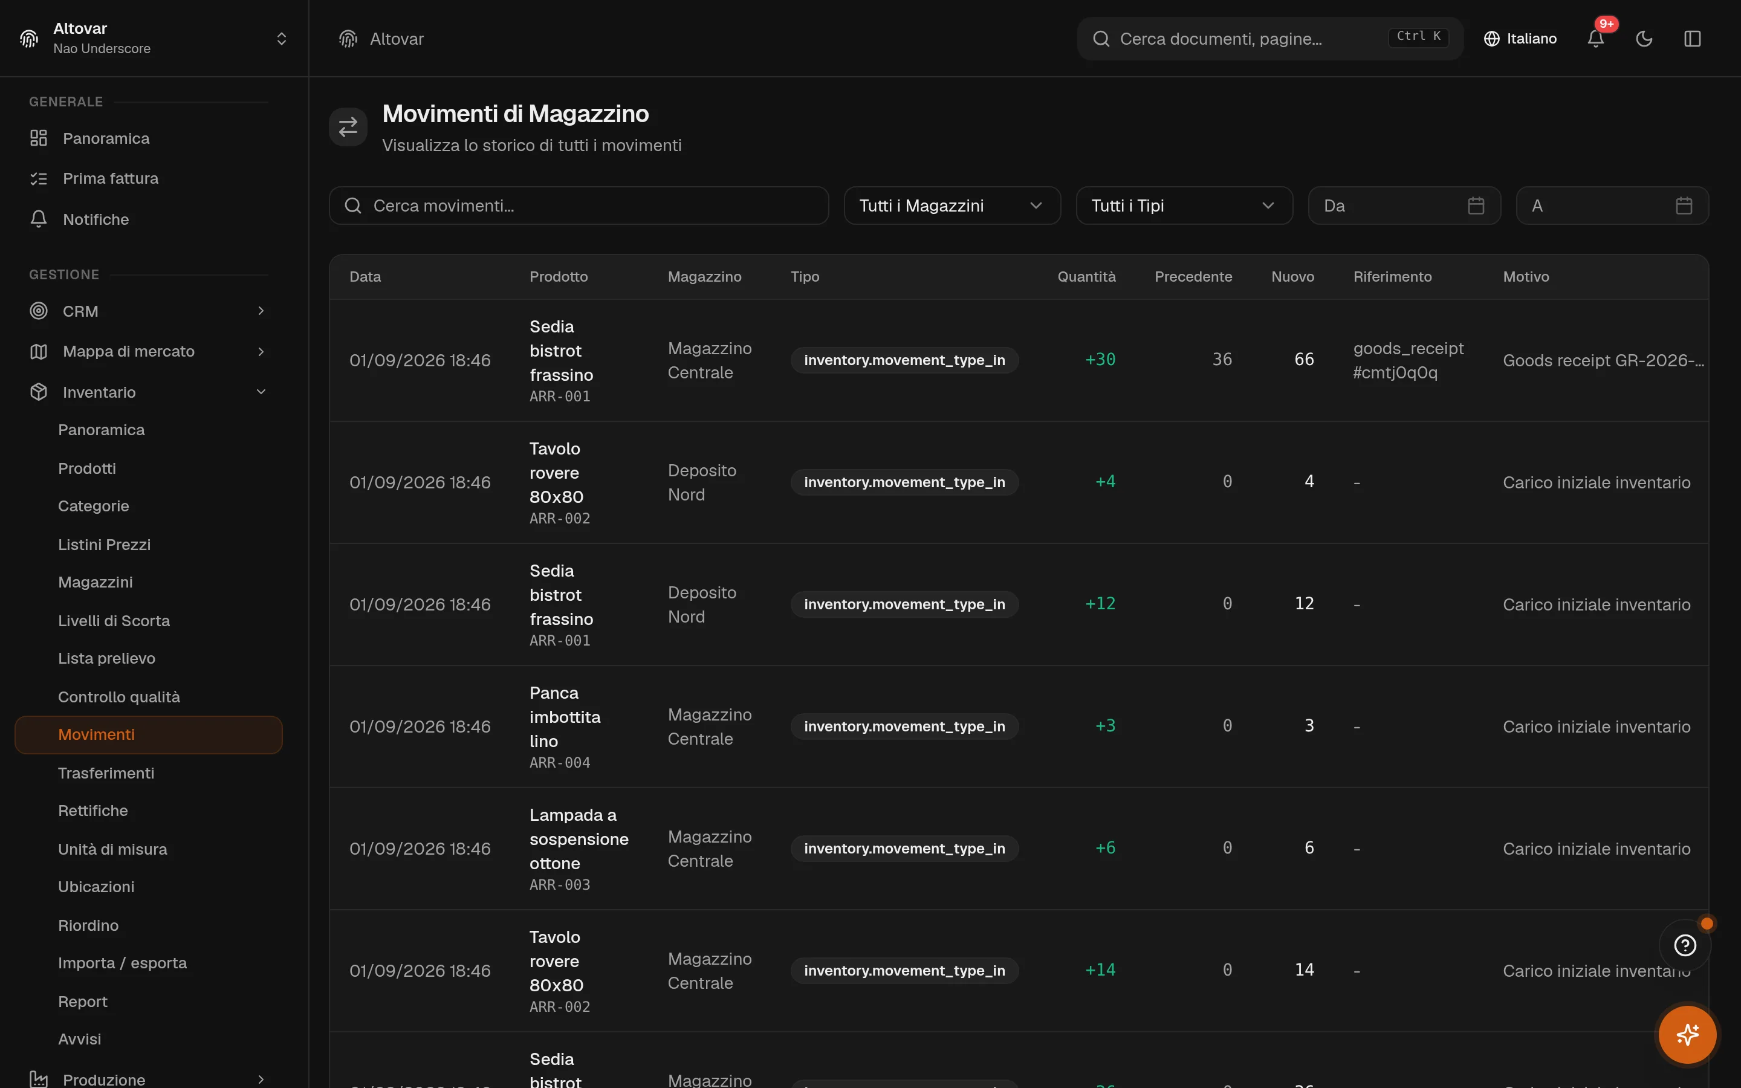Viewport: 1741px width, 1088px height.
Task: Click the search magnifier in Cerca movimenti
Action: (352, 206)
